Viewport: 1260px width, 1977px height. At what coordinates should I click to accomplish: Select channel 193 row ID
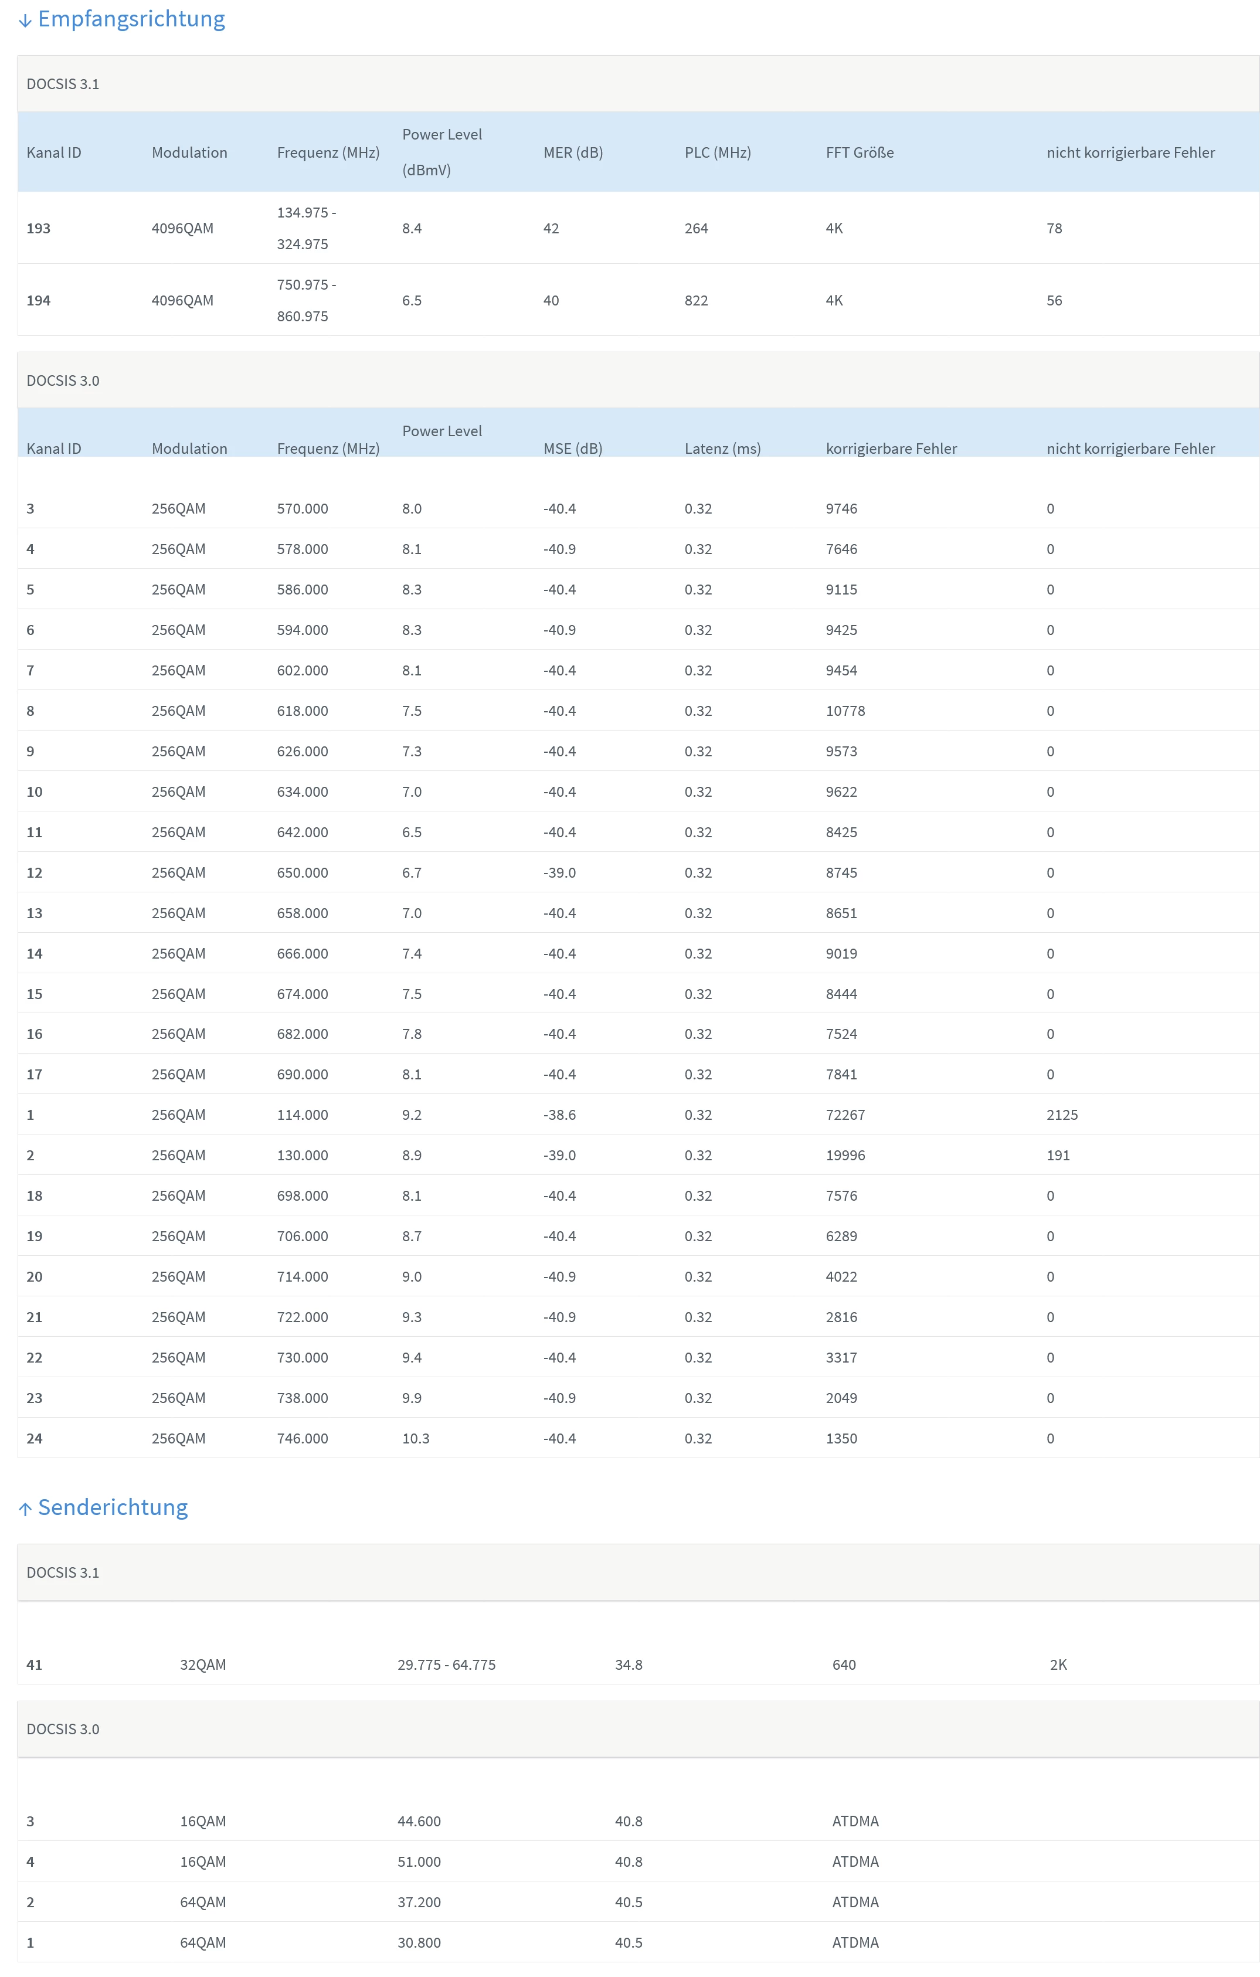pyautogui.click(x=39, y=228)
